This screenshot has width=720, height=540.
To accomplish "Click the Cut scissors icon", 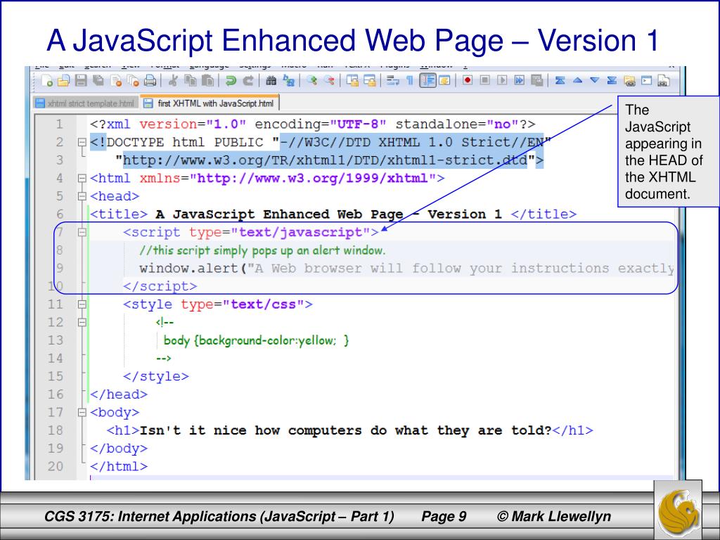I will click(173, 81).
